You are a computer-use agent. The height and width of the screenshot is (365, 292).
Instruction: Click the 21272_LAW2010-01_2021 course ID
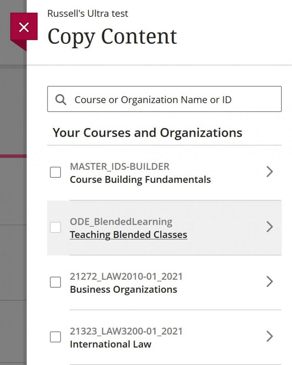[x=126, y=276]
